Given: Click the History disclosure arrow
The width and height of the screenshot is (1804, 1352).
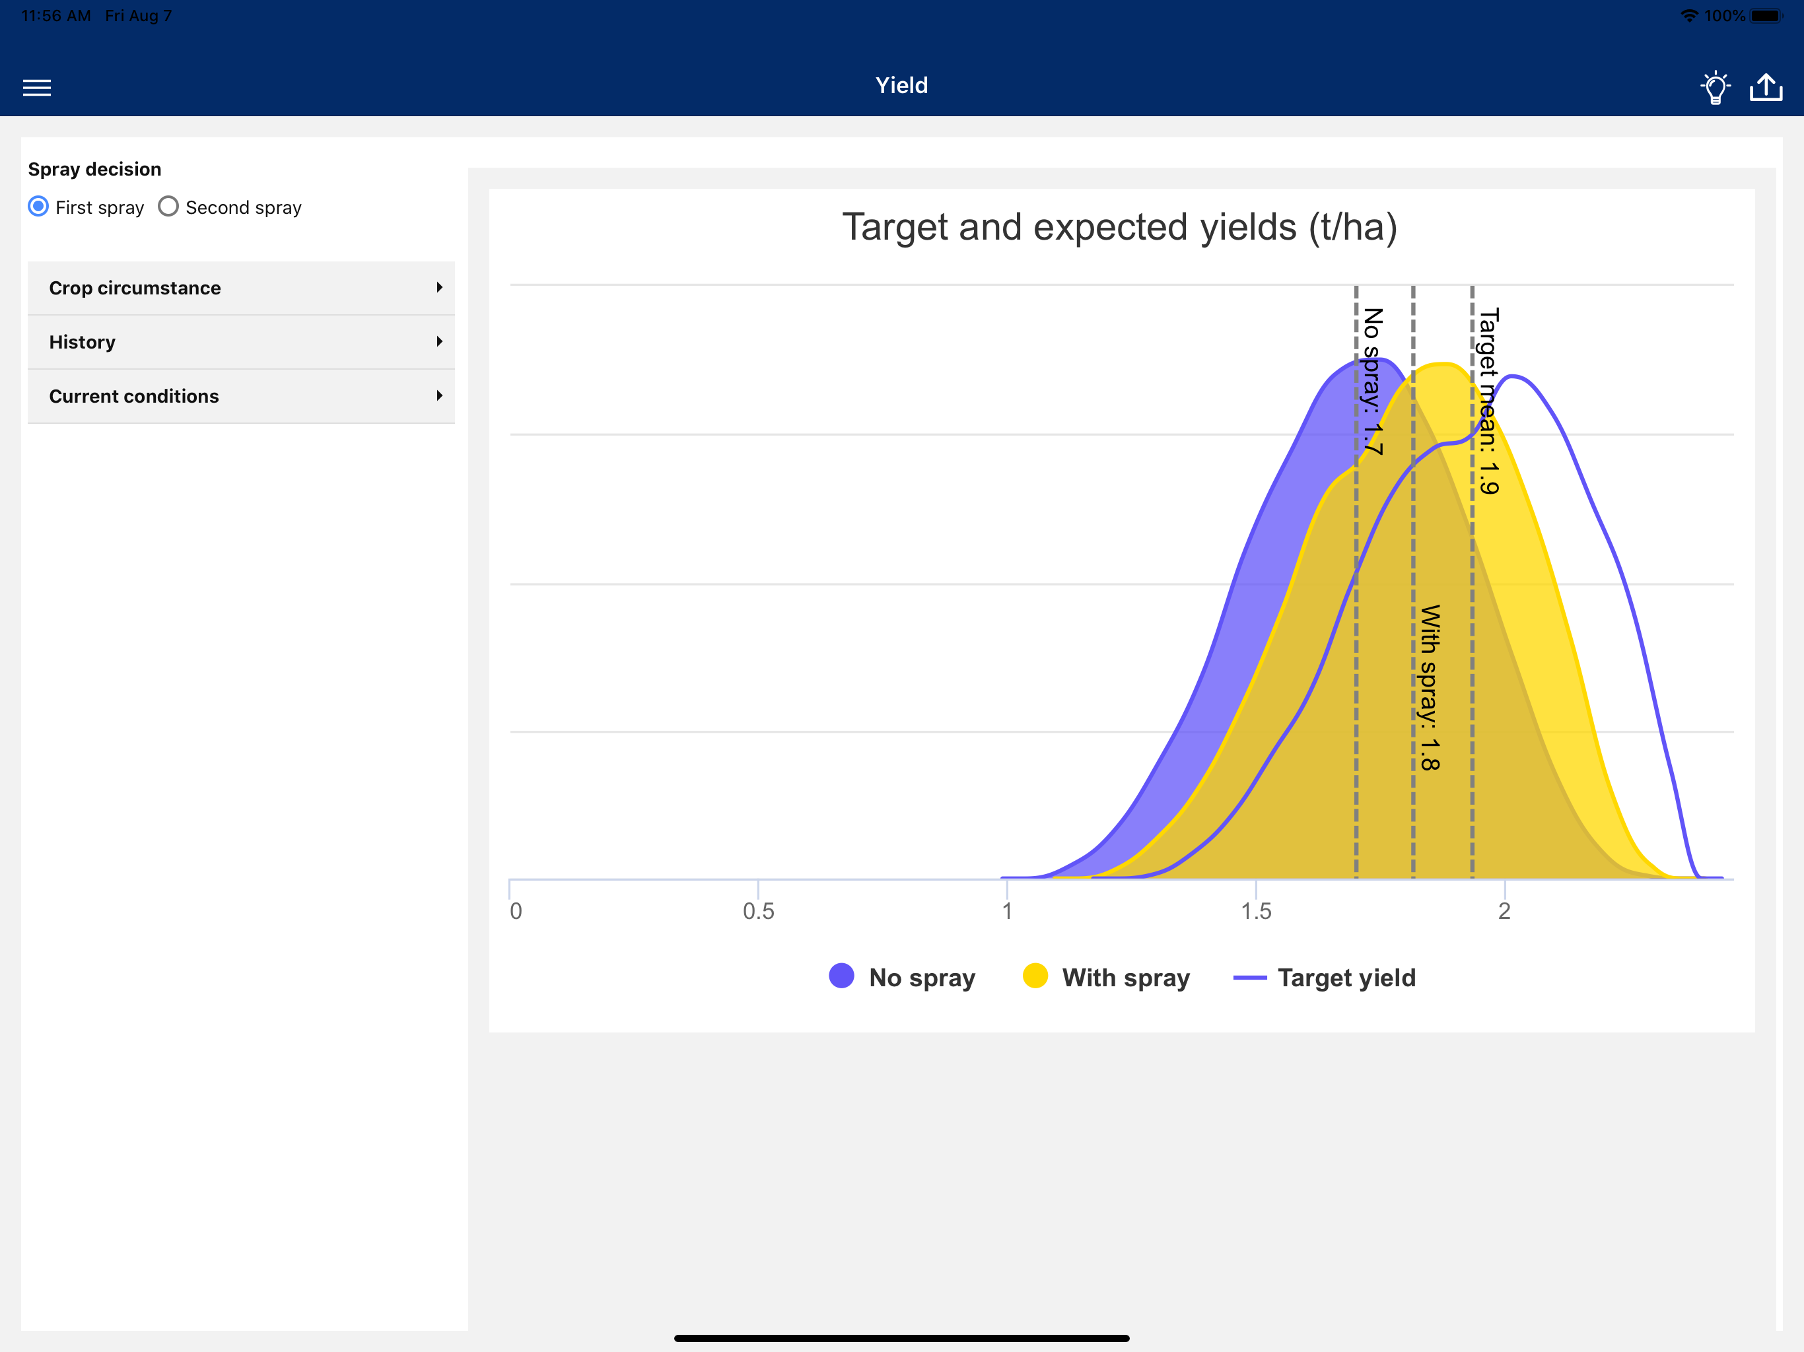Looking at the screenshot, I should (438, 342).
